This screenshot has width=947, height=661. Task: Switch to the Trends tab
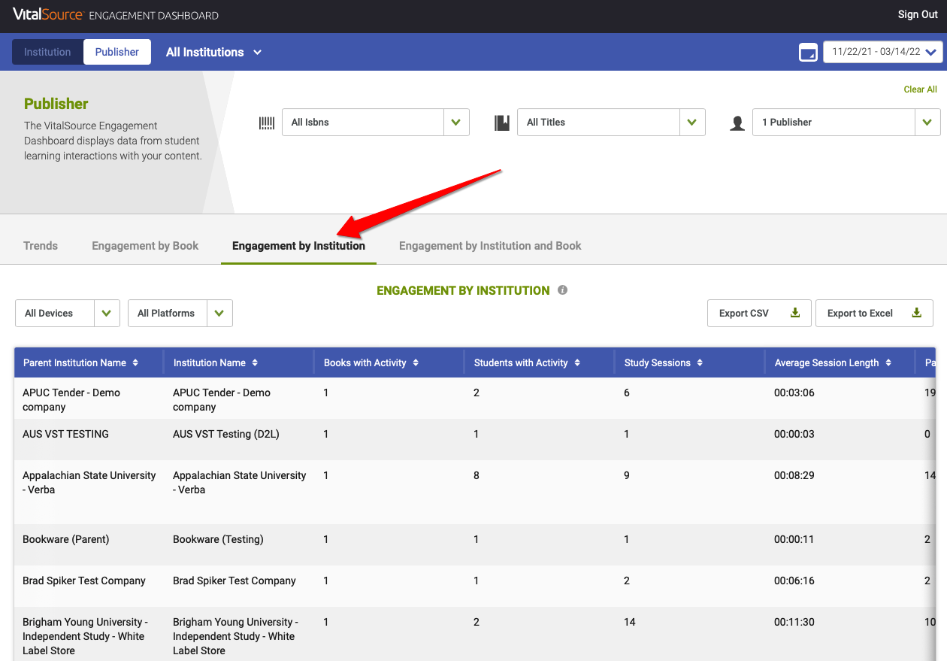(x=41, y=246)
